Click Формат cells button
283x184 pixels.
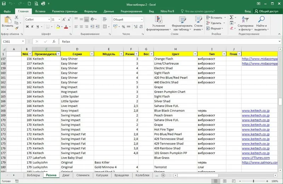[215, 28]
